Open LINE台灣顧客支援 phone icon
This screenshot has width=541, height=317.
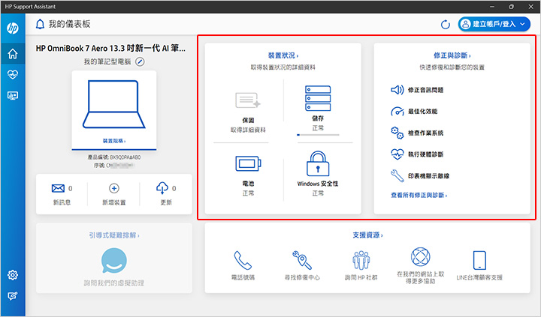479,260
